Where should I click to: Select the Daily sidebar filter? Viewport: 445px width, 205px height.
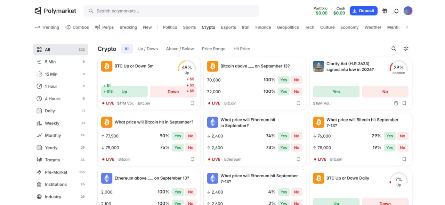[x=60, y=111]
